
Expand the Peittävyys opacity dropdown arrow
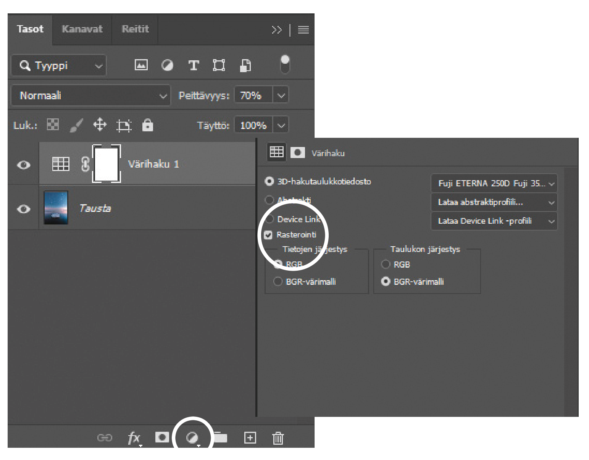click(x=281, y=95)
